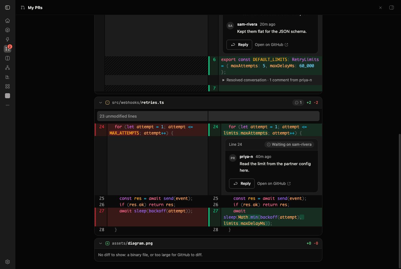Collapse the assets/diagram.png file section
The image size is (401, 269).
(x=101, y=243)
